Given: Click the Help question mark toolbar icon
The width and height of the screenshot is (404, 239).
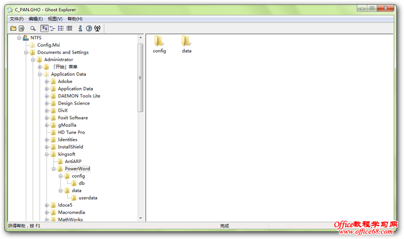Looking at the screenshot, I should (89, 28).
